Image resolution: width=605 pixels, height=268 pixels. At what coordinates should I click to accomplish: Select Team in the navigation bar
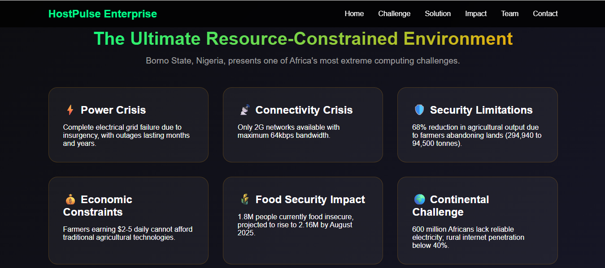click(509, 13)
